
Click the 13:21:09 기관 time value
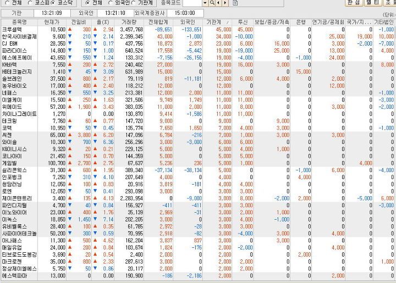pyautogui.click(x=52, y=13)
